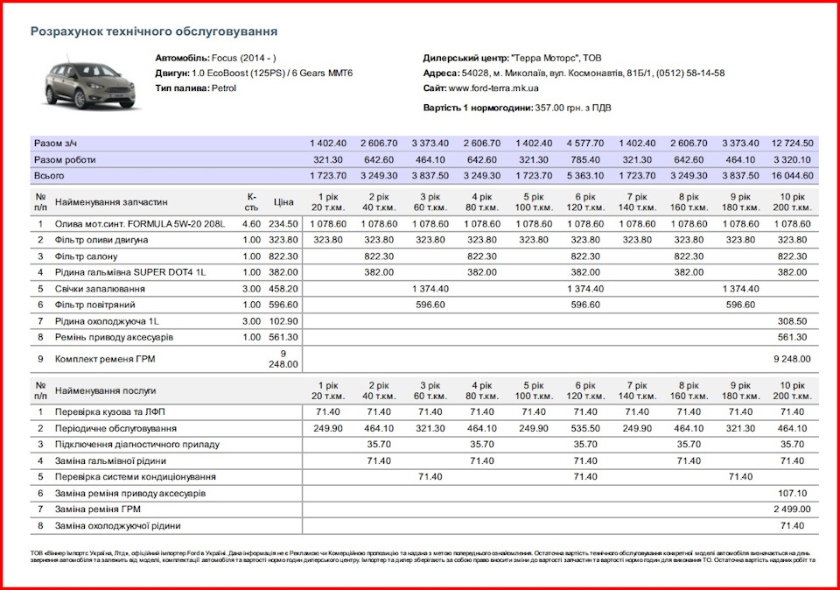Click the 'Автомобіль: Focus (2014 - )' text
This screenshot has width=840, height=590.
(216, 58)
